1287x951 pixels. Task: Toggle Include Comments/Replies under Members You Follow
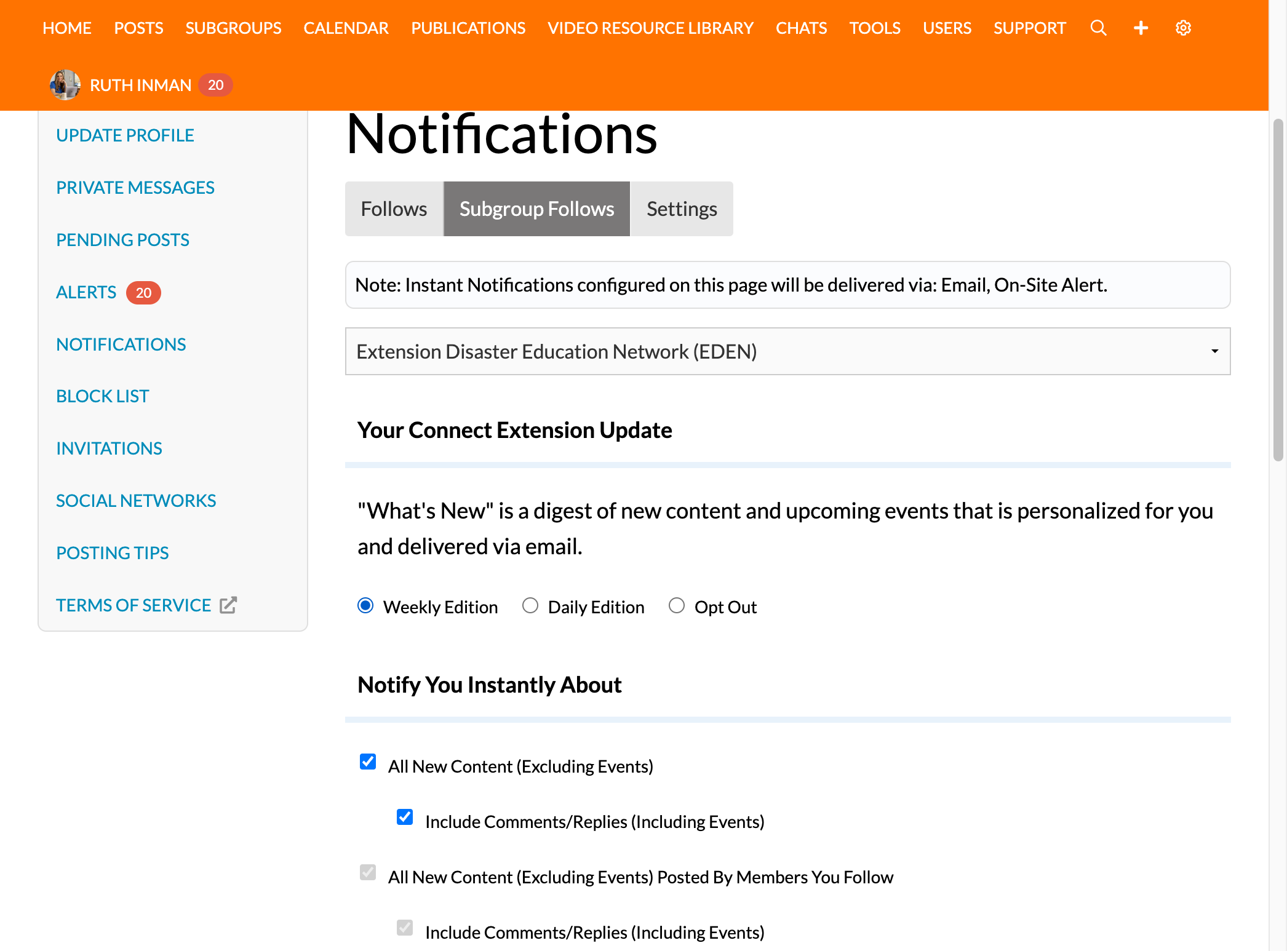(405, 928)
